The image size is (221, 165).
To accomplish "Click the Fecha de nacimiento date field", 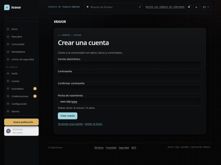I will point(130,101).
